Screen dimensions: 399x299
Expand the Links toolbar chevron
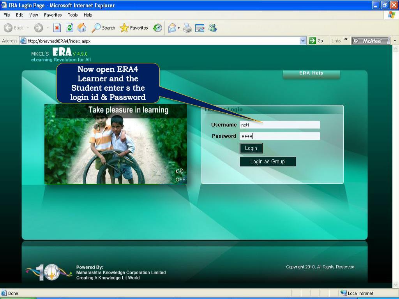pos(346,40)
